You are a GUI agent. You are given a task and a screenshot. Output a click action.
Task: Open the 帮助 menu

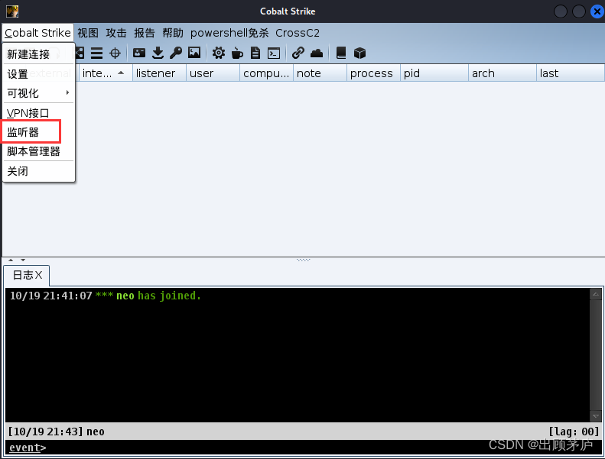click(172, 33)
